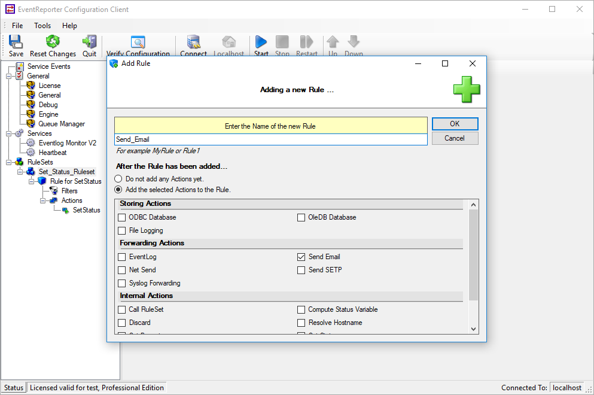Click the Restart toolbar icon
Viewport: 594px width, 395px height.
click(306, 42)
